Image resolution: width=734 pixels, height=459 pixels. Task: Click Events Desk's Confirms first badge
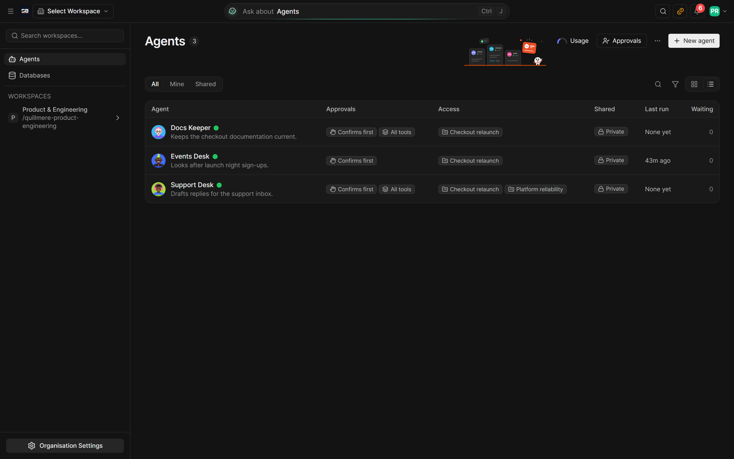point(351,161)
